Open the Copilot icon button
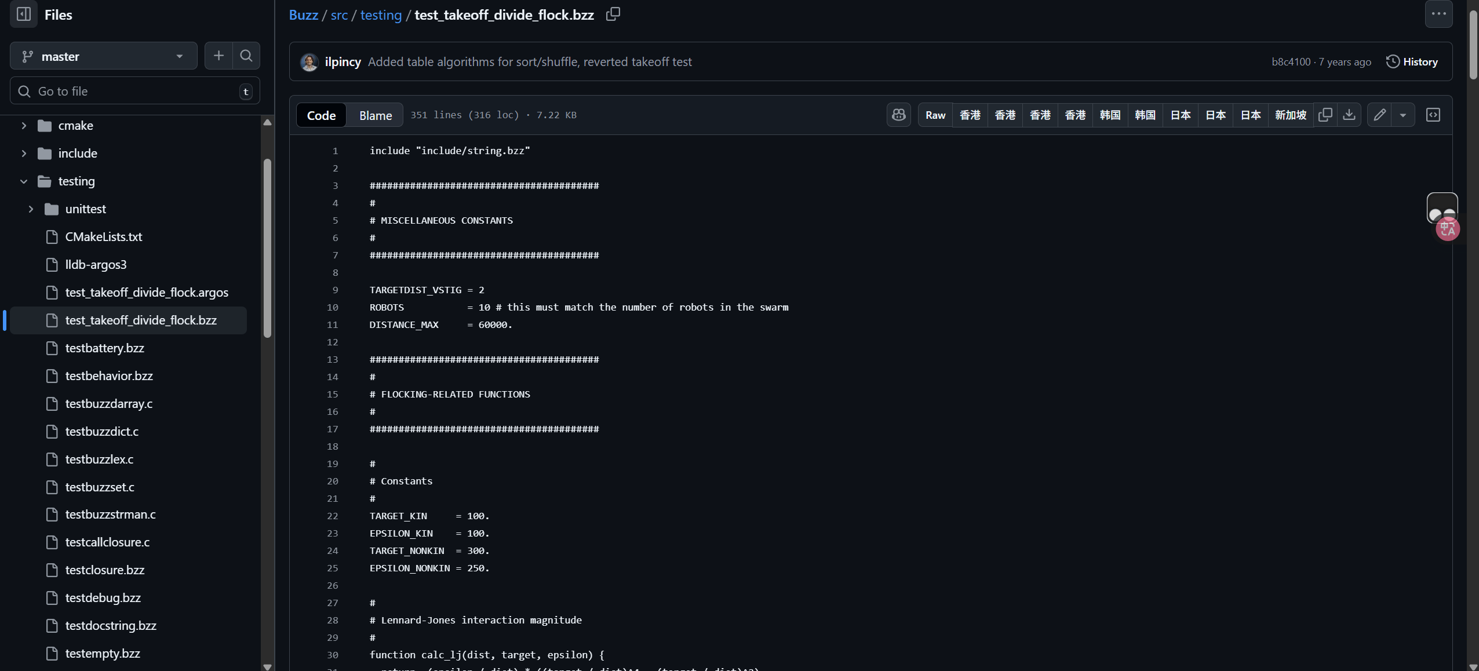Image resolution: width=1479 pixels, height=671 pixels. click(x=899, y=115)
